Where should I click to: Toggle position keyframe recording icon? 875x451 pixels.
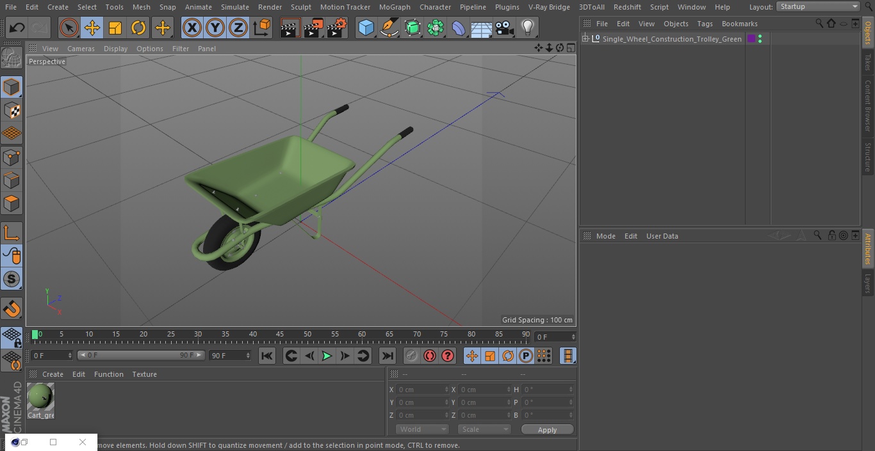[472, 356]
